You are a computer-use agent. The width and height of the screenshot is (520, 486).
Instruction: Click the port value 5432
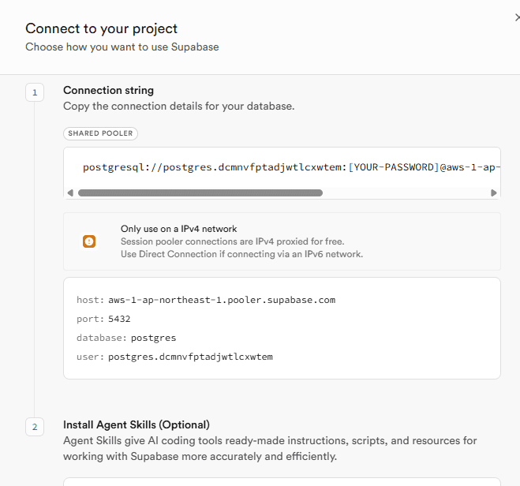click(x=119, y=319)
